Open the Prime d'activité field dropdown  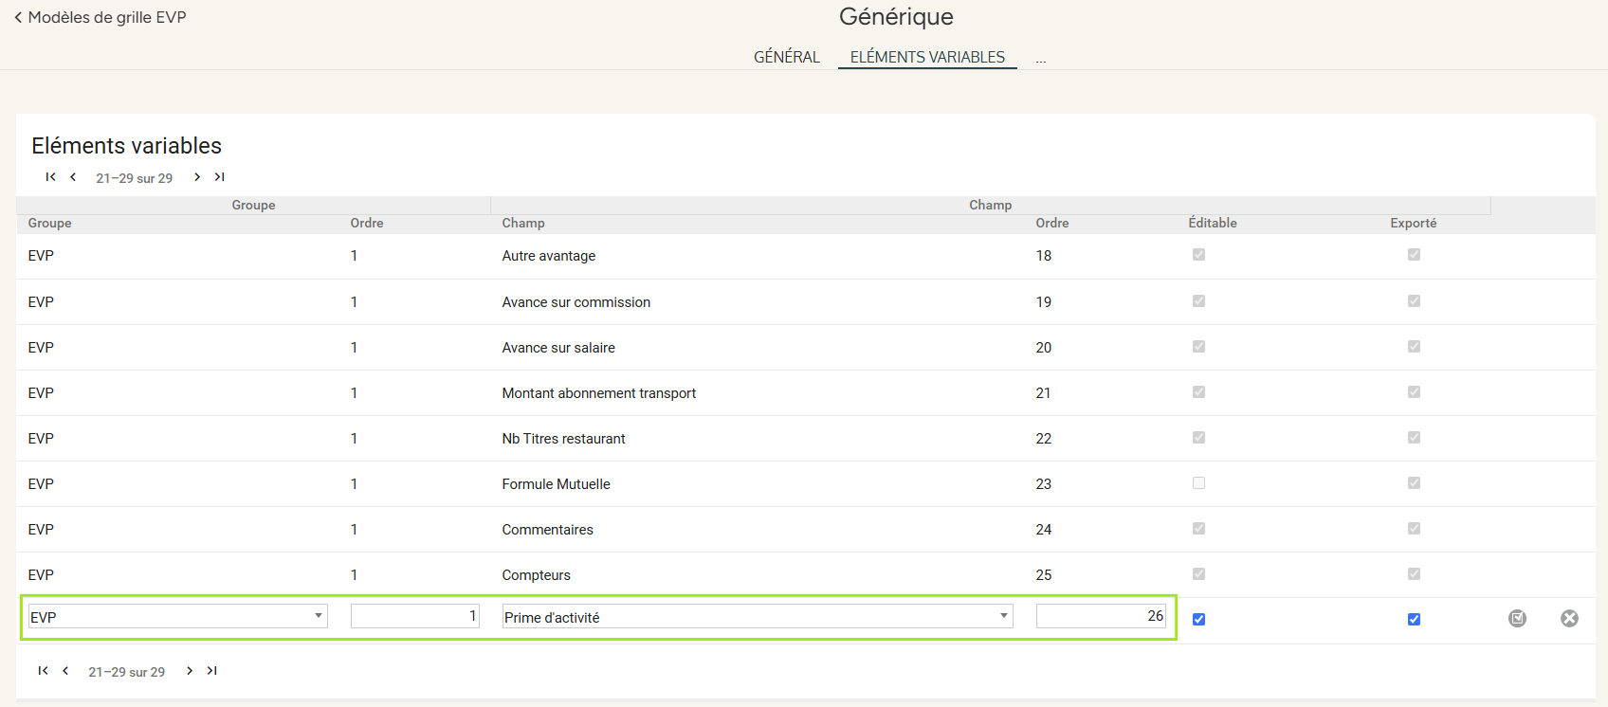click(x=757, y=617)
